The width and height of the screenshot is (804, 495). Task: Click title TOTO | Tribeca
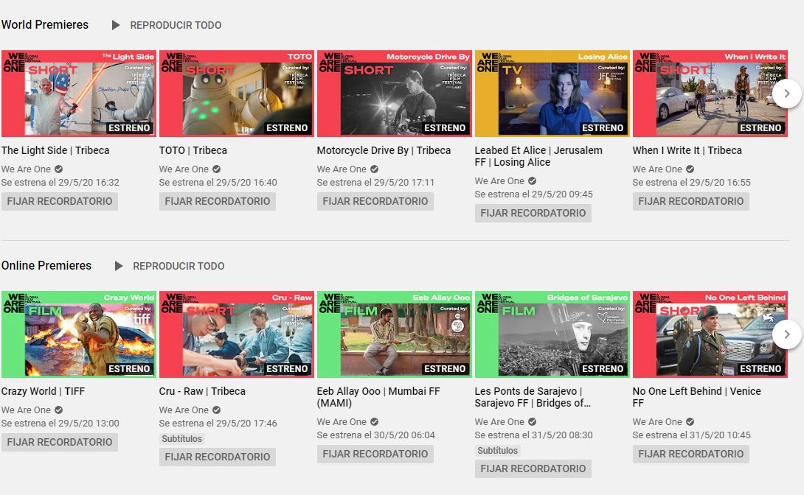(193, 150)
